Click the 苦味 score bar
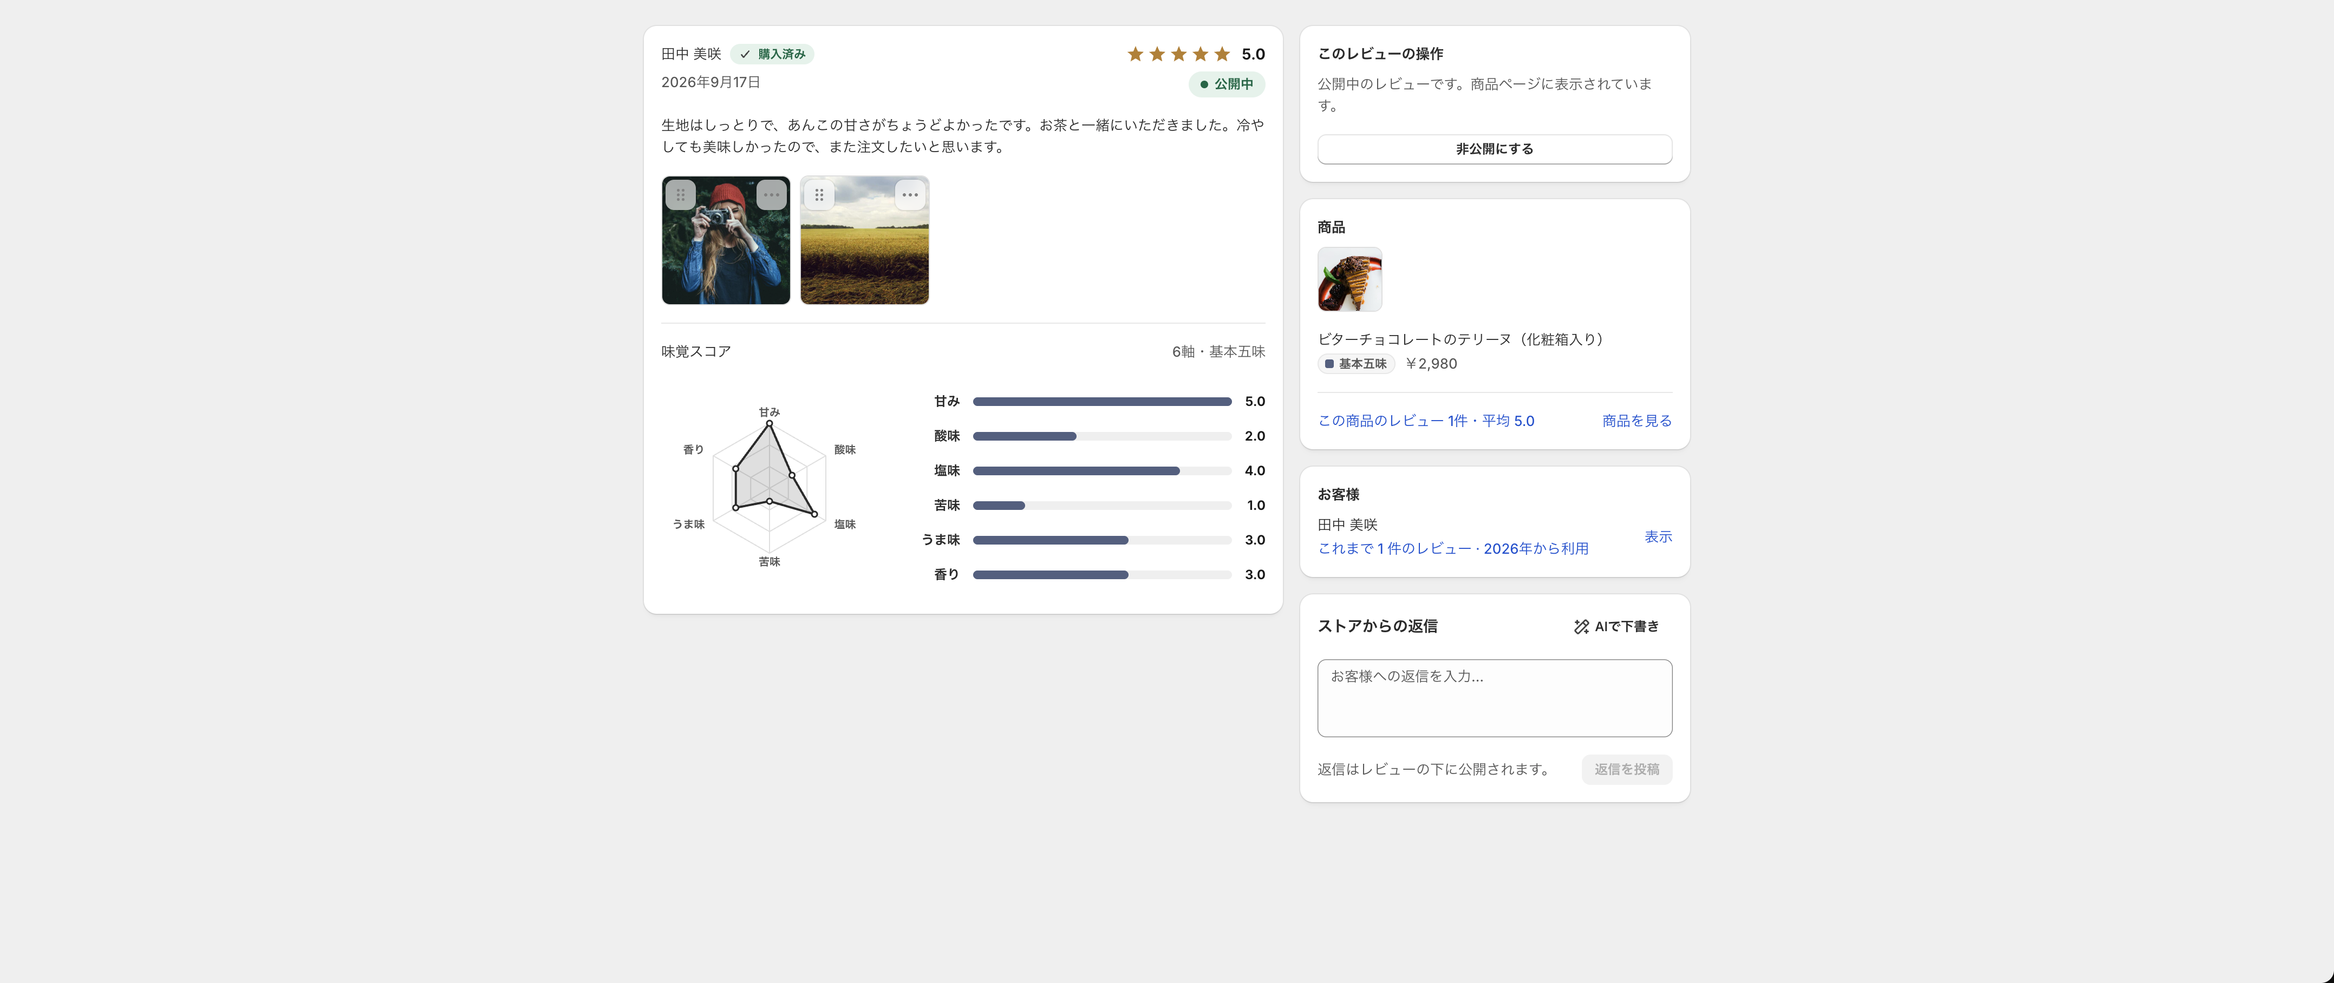This screenshot has width=2334, height=983. tap(1102, 506)
